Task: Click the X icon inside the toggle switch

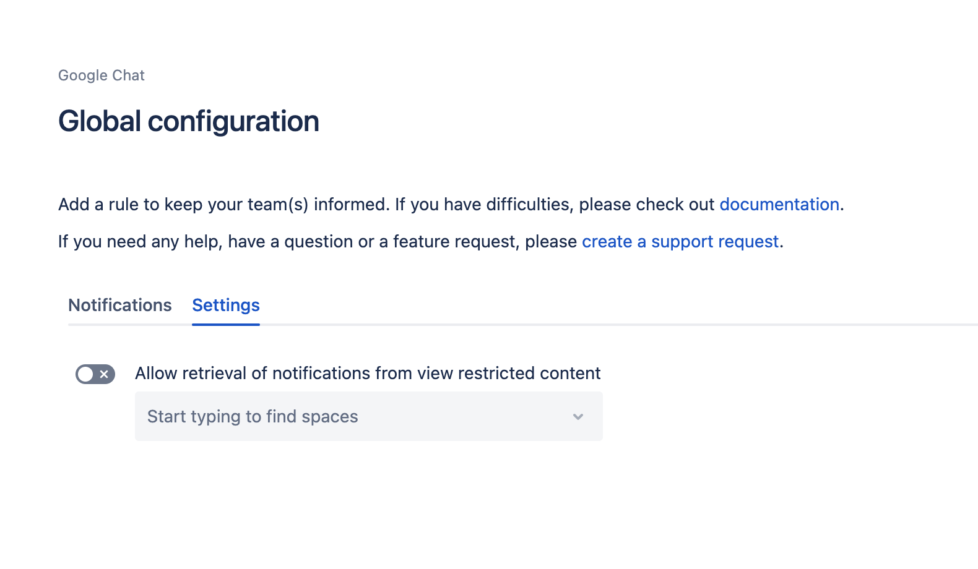Action: [x=105, y=374]
